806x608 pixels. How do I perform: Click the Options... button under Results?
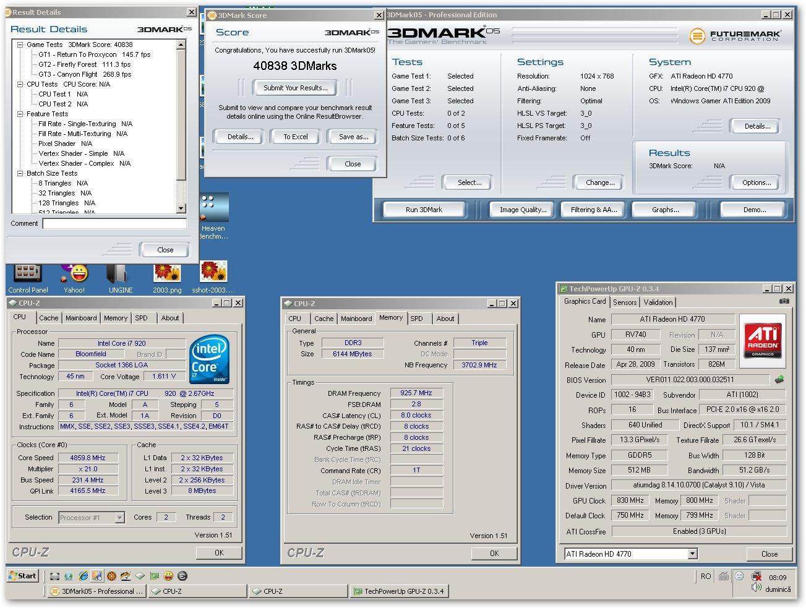(756, 182)
